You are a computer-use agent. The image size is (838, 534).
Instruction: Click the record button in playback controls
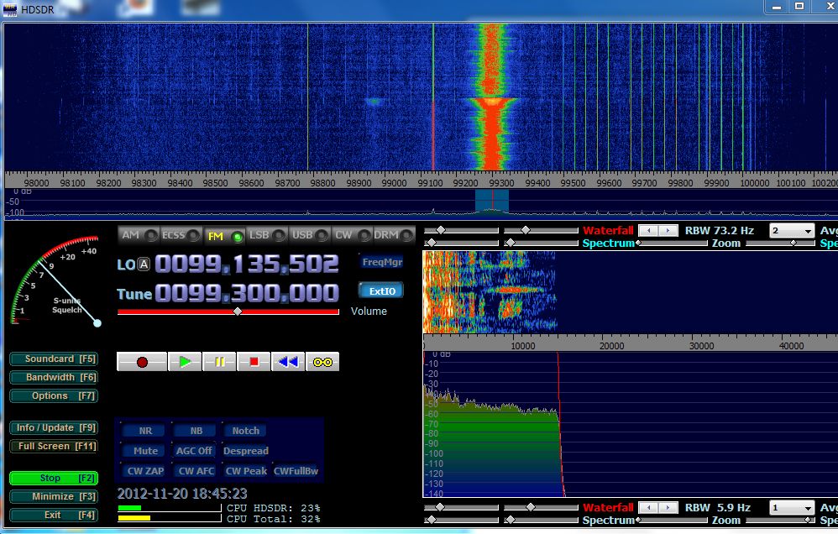tap(142, 362)
